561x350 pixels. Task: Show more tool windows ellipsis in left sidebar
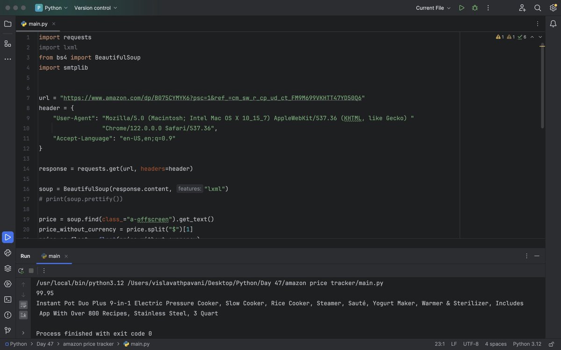point(7,59)
